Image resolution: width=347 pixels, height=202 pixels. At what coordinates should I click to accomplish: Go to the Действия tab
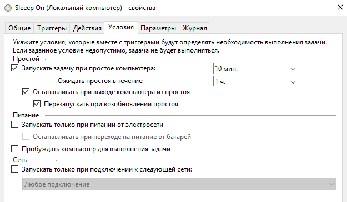pyautogui.click(x=87, y=28)
